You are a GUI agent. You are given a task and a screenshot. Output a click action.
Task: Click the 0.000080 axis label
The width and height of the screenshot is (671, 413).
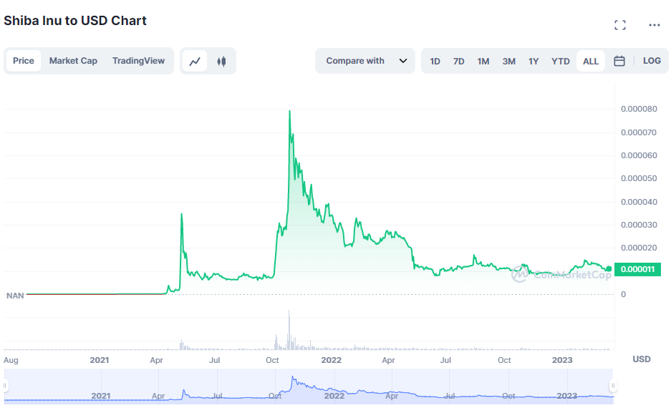639,109
